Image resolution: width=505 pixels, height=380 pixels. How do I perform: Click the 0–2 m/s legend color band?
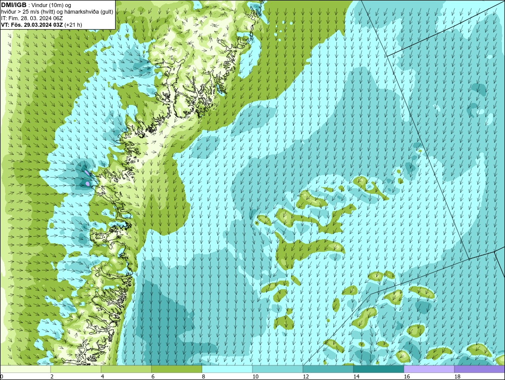point(25,369)
